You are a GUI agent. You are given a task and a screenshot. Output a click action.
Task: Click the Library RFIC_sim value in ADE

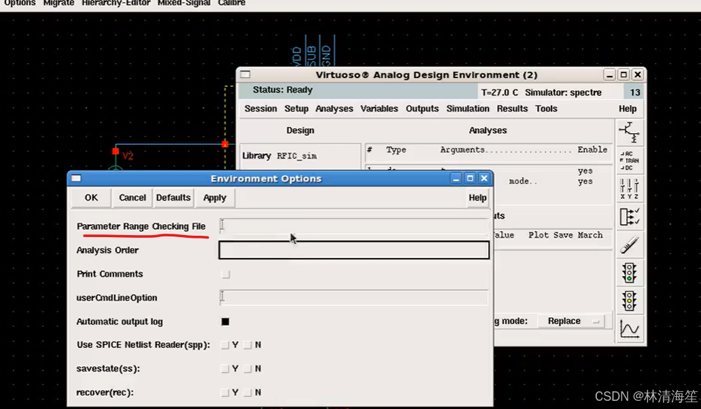tap(297, 156)
